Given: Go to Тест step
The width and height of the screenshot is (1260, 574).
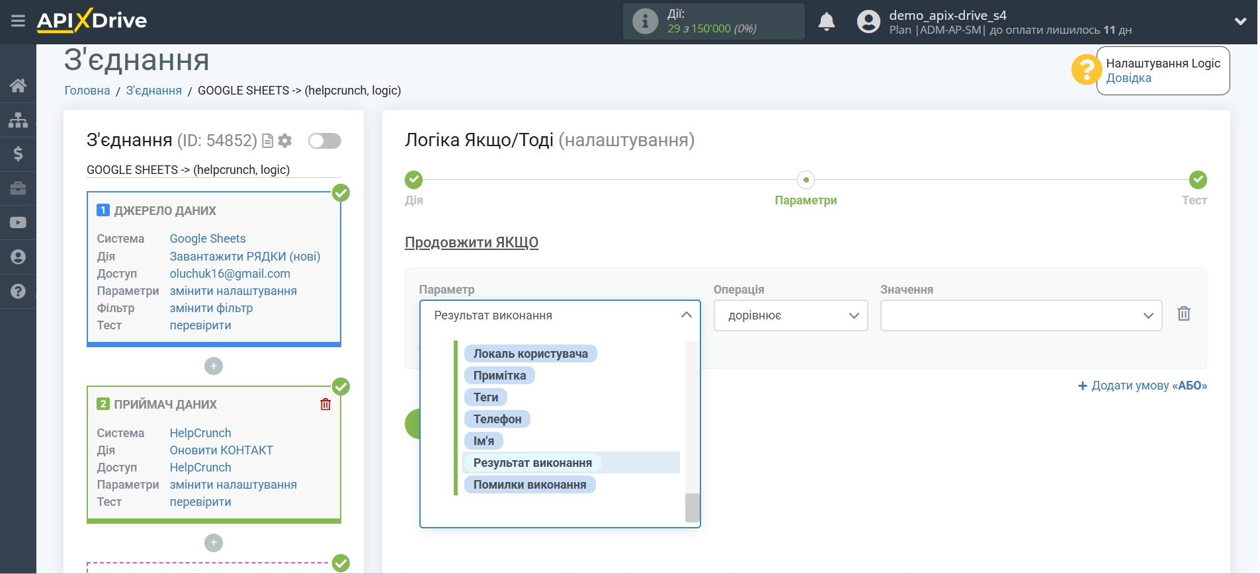Looking at the screenshot, I should coord(1198,180).
